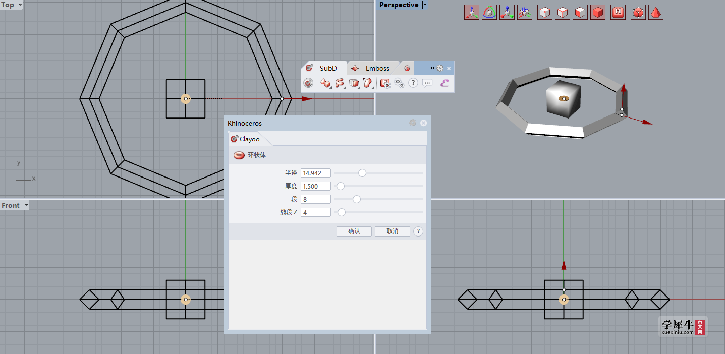Select the multi-object transform gizmo icon

point(525,13)
